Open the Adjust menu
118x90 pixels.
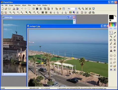24,5
